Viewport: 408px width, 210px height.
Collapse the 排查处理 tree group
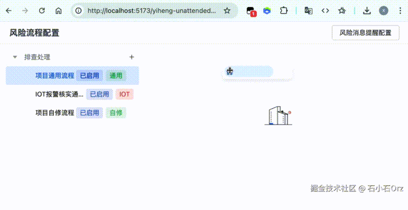click(x=15, y=57)
